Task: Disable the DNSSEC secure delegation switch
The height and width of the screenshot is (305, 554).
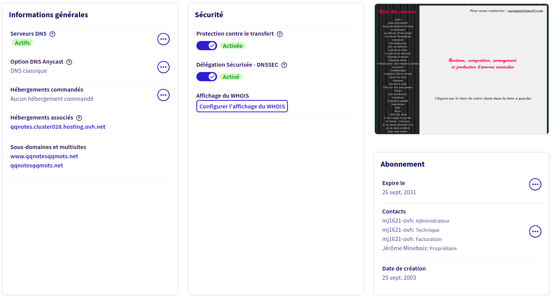Action: coord(207,77)
